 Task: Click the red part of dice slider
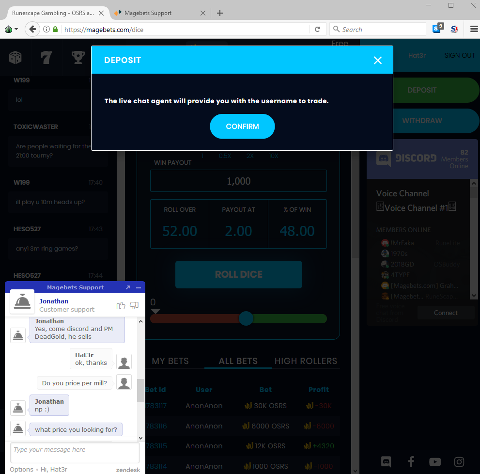tap(195, 318)
